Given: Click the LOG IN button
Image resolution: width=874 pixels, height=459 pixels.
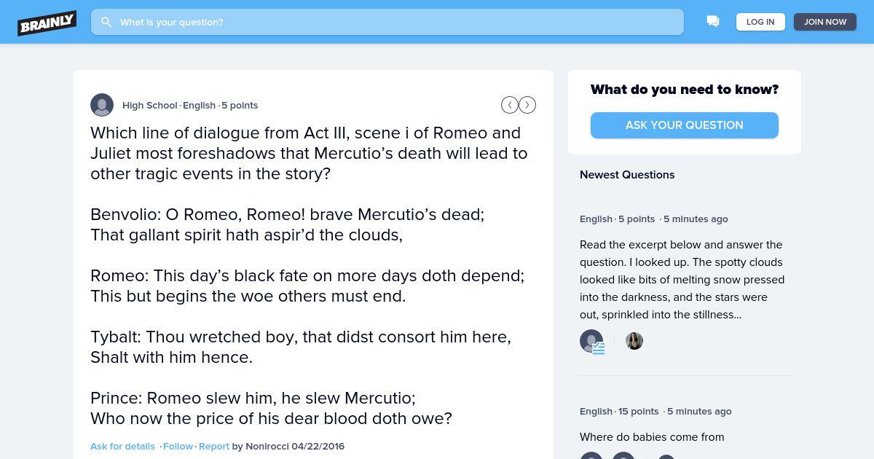Looking at the screenshot, I should (760, 22).
